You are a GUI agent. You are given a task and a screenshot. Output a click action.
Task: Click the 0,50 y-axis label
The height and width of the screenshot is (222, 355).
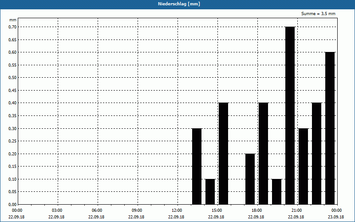click(x=12, y=78)
